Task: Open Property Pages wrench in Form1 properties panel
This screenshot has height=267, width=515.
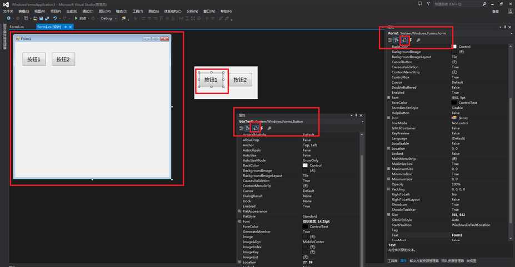Action: [418, 40]
